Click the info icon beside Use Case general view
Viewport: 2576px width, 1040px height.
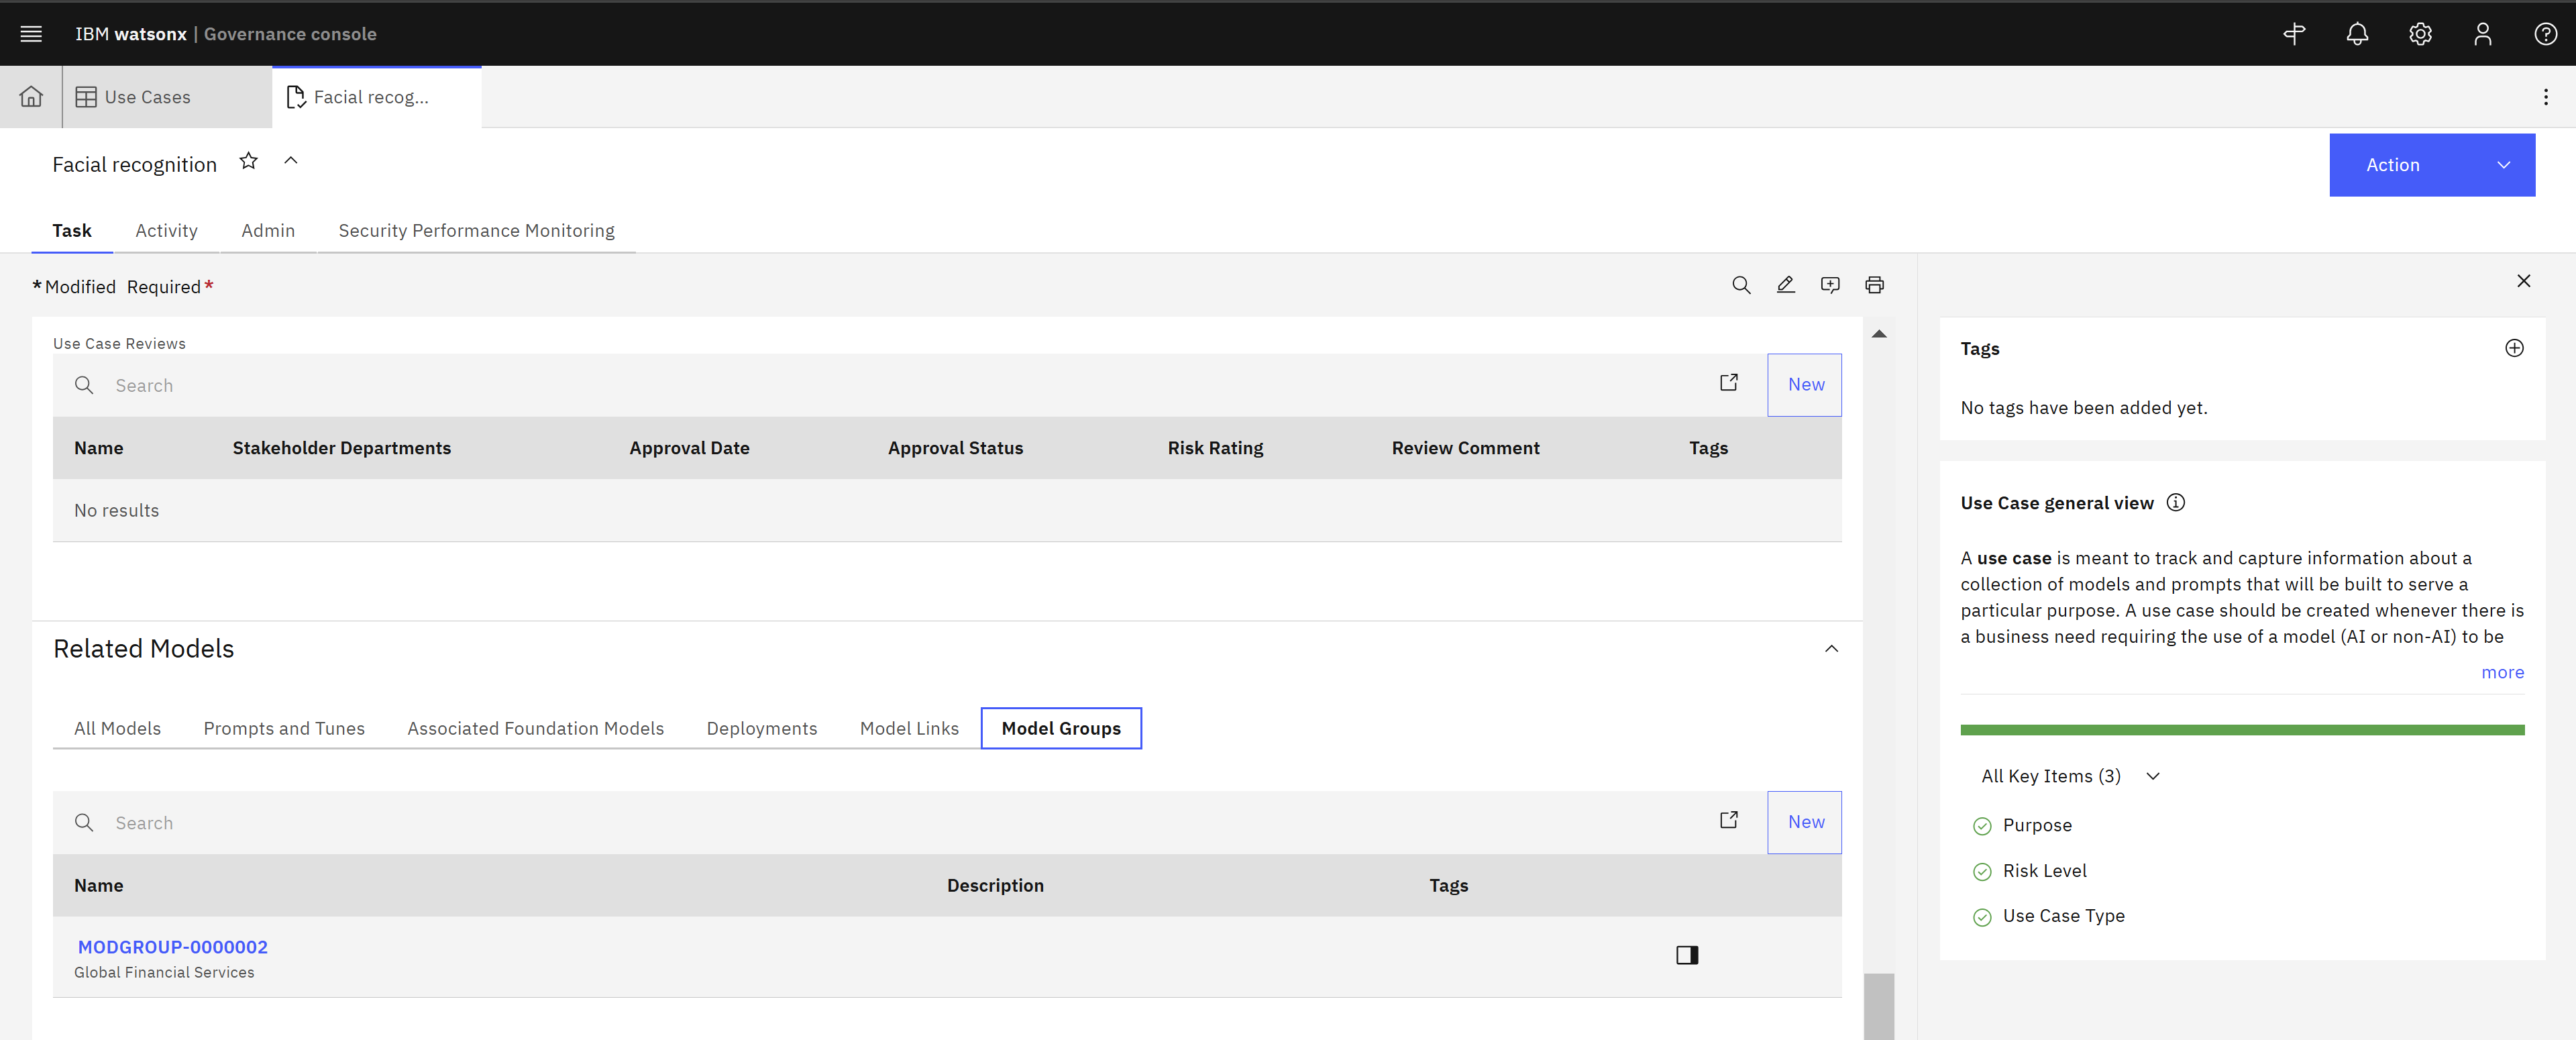pos(2176,502)
